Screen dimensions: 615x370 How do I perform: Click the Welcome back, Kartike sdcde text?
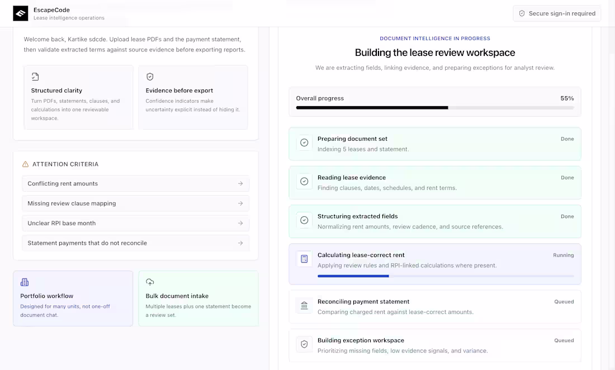click(x=65, y=39)
